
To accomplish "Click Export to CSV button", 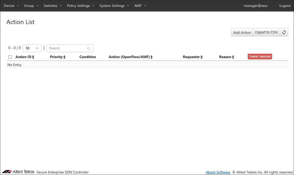I will pos(266,32).
